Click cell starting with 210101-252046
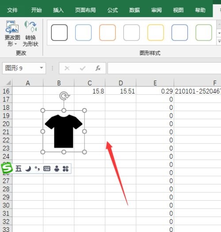This screenshot has height=232, width=221. [198, 91]
